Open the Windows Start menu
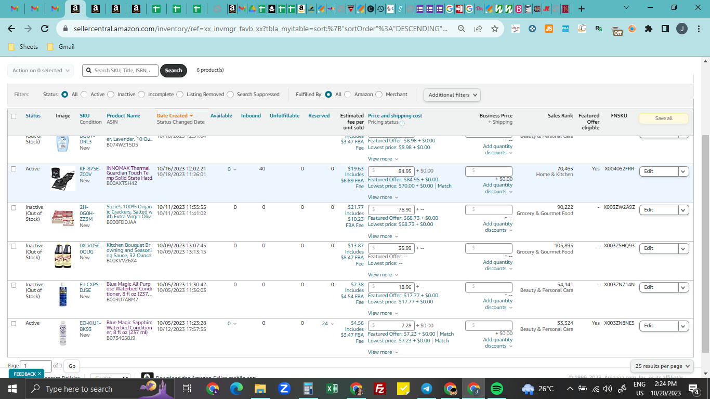The height and width of the screenshot is (399, 710). coord(12,389)
